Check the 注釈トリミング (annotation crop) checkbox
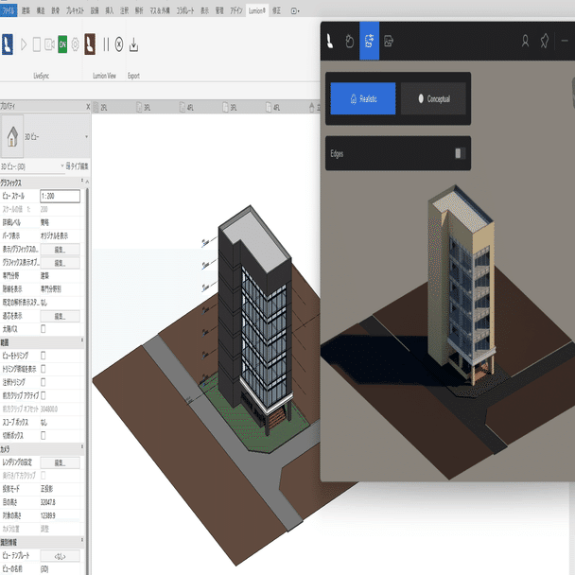The width and height of the screenshot is (575, 575). (x=44, y=382)
